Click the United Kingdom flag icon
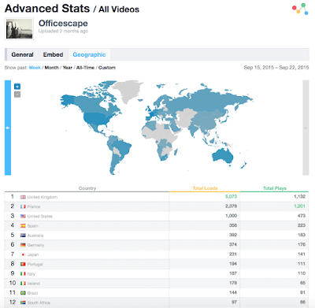This screenshot has width=315, height=308. coord(23,197)
